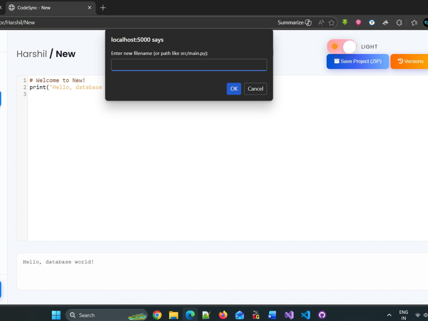Open the Extensions puzzle icon
The width and height of the screenshot is (428, 321).
(x=399, y=23)
